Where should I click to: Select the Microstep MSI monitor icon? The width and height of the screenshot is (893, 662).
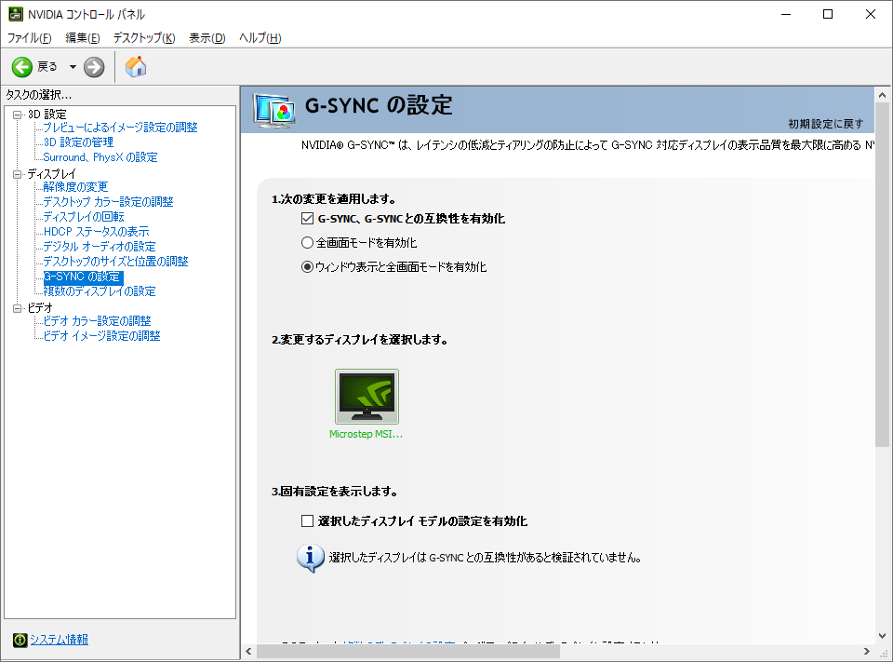click(x=367, y=397)
